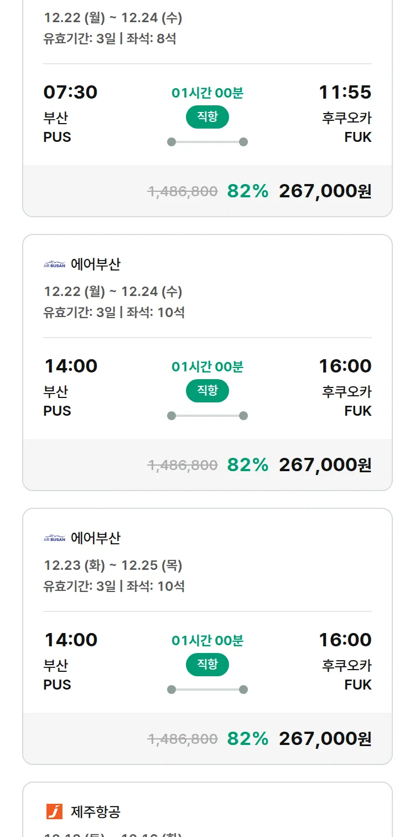Click the 직항 badge on the 12.23 Air Busan flight
The height and width of the screenshot is (837, 415).
(x=207, y=665)
